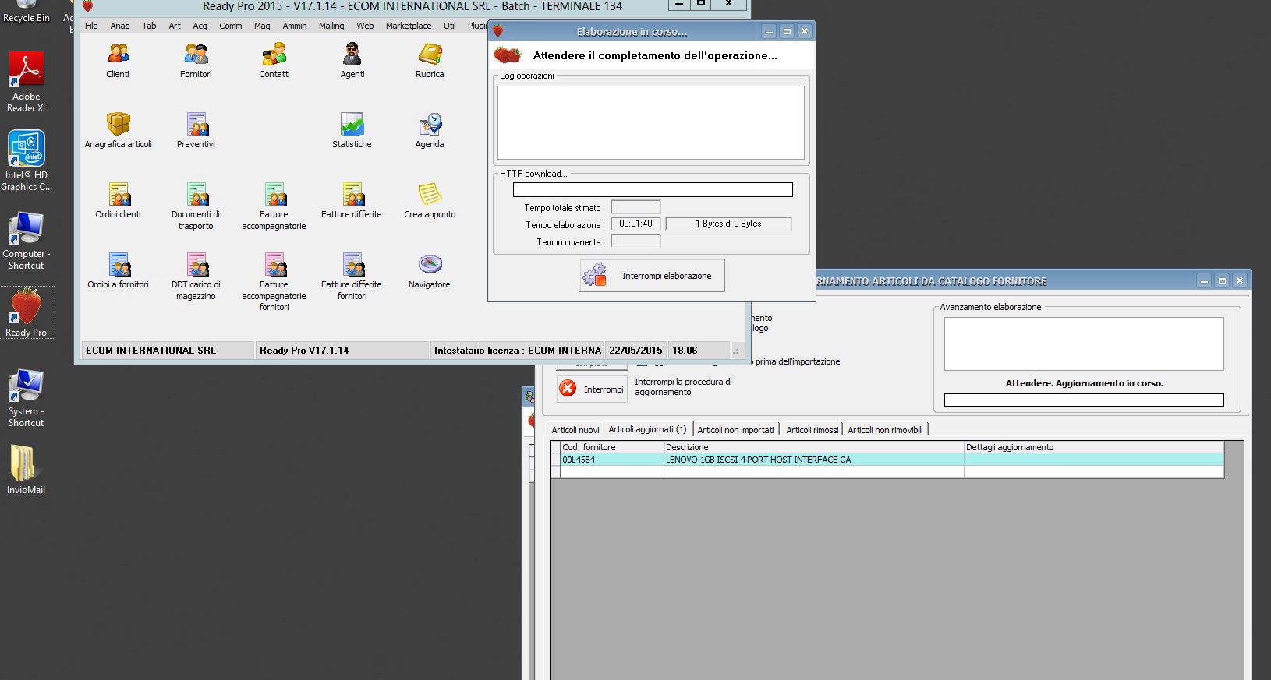The height and width of the screenshot is (680, 1271).
Task: Open the File menu
Action: pos(91,26)
